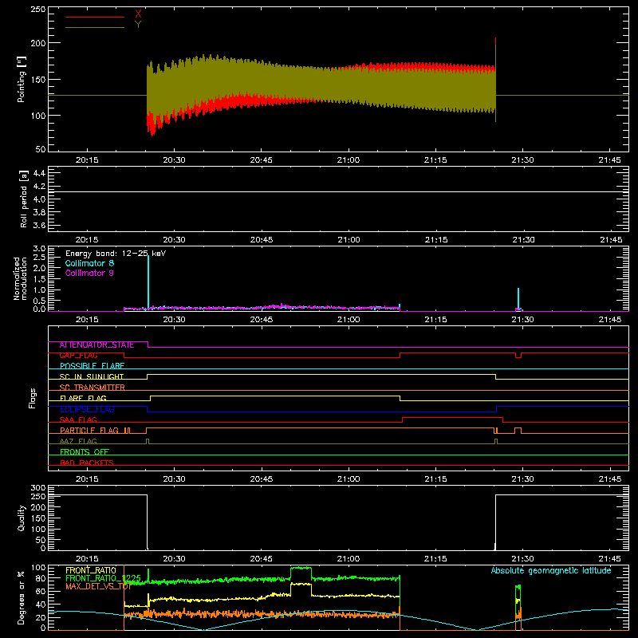Click the Absolute geomagnetic latitude label
The image size is (638, 638).
551,570
